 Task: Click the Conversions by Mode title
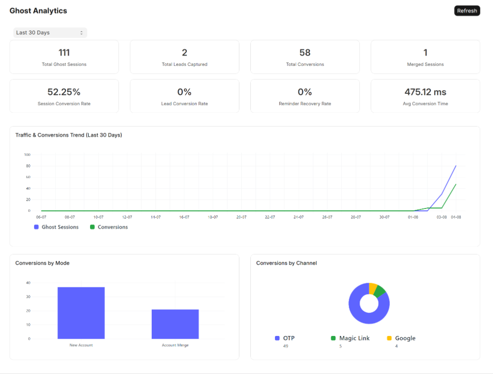coord(42,263)
